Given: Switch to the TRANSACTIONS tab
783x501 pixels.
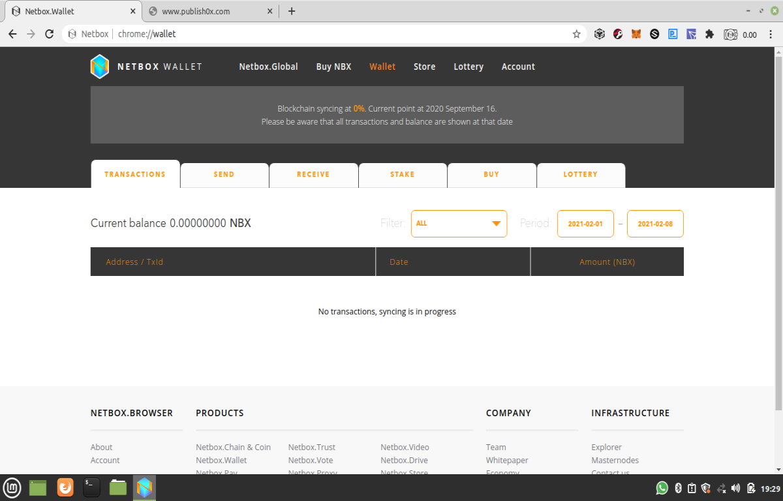Looking at the screenshot, I should (135, 174).
